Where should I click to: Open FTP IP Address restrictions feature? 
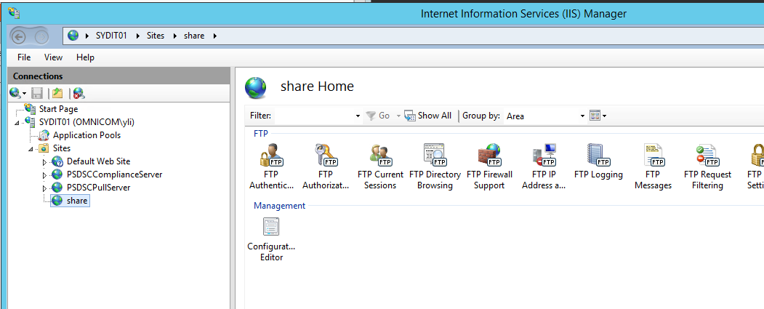click(x=544, y=166)
